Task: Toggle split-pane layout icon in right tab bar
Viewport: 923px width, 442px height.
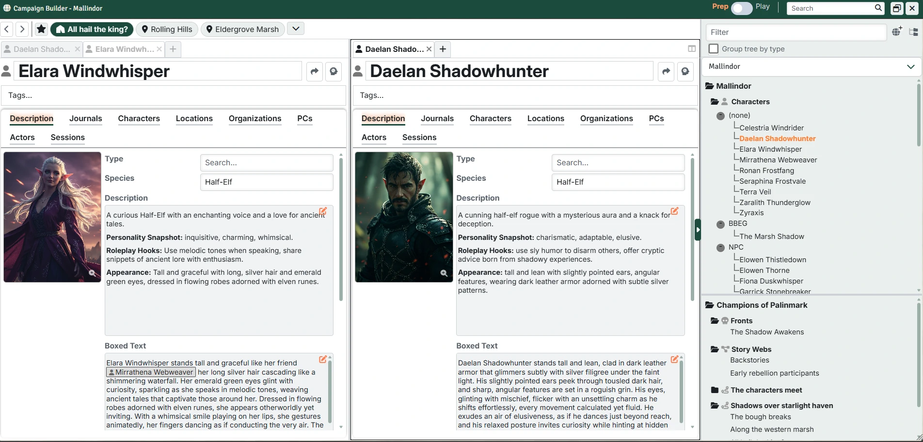Action: coord(692,49)
